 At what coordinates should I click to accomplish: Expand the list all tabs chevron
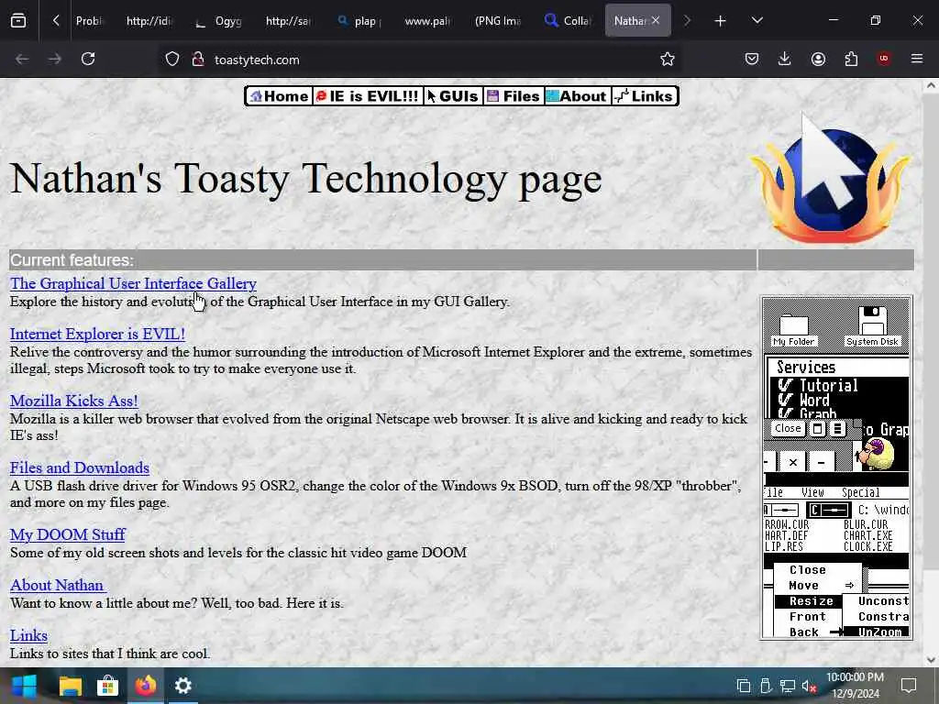(x=757, y=21)
